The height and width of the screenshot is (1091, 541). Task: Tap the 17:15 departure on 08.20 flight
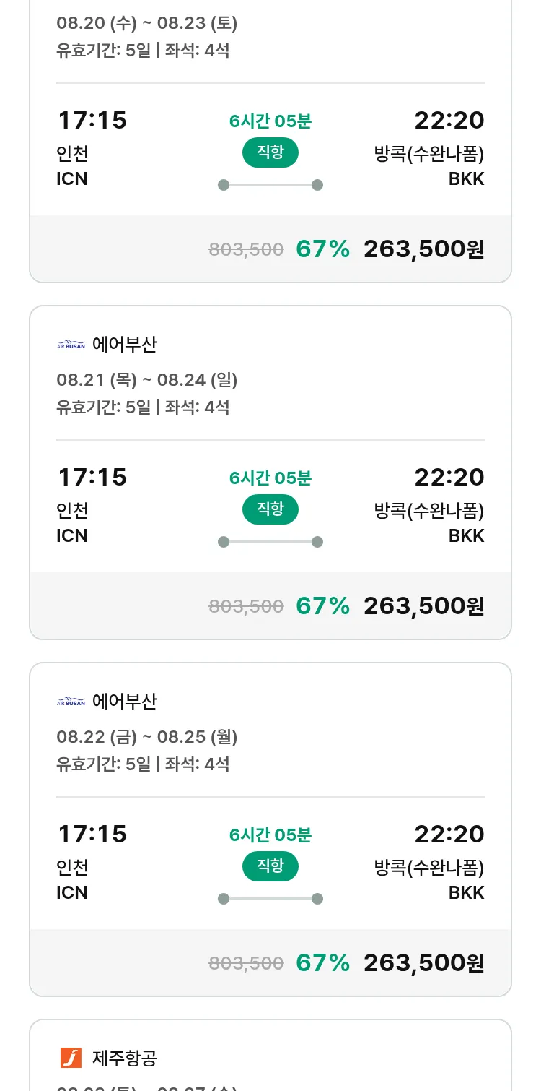(x=92, y=121)
